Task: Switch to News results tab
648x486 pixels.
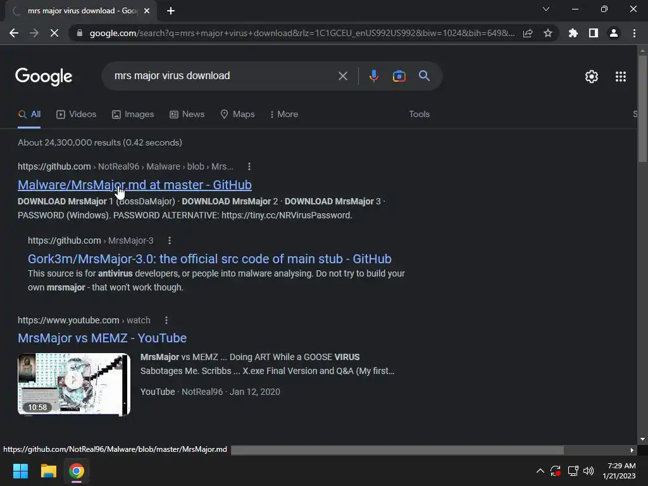Action: 187,115
